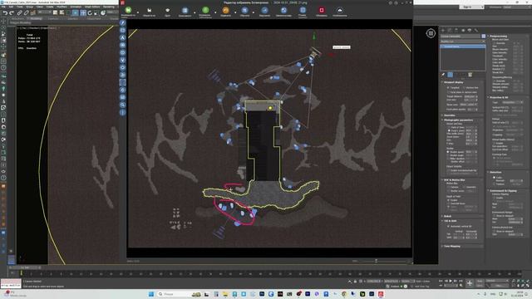Toggle Show End Result in modifier stack
Image resolution: width=532 pixels, height=299 pixels.
(x=451, y=75)
